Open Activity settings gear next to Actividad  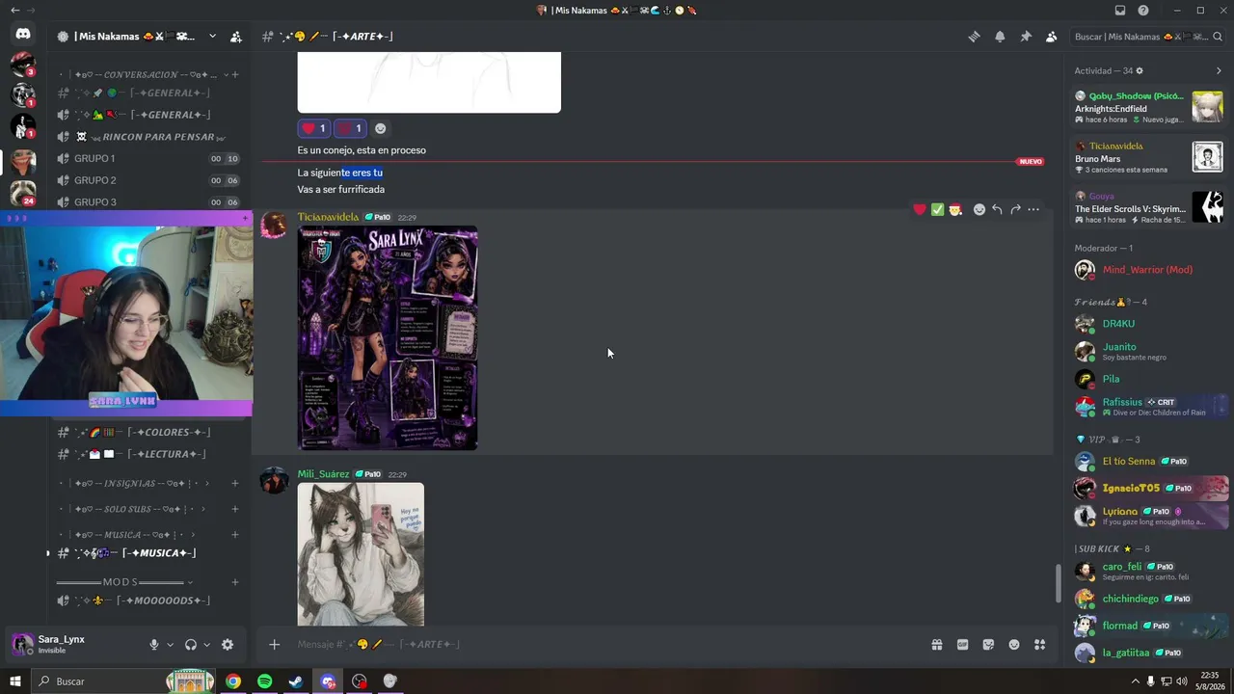[x=1140, y=70]
